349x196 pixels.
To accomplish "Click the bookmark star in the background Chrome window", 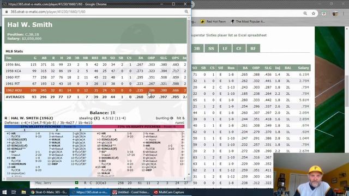I will (x=314, y=14).
